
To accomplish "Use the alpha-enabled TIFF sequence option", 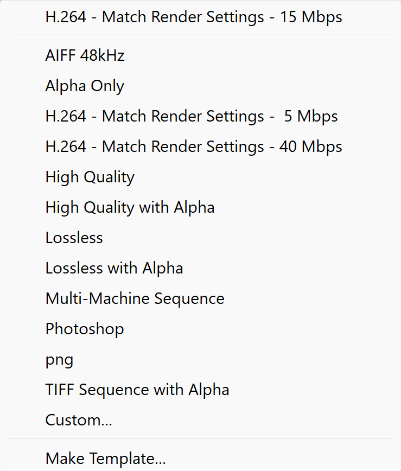I will (x=137, y=389).
